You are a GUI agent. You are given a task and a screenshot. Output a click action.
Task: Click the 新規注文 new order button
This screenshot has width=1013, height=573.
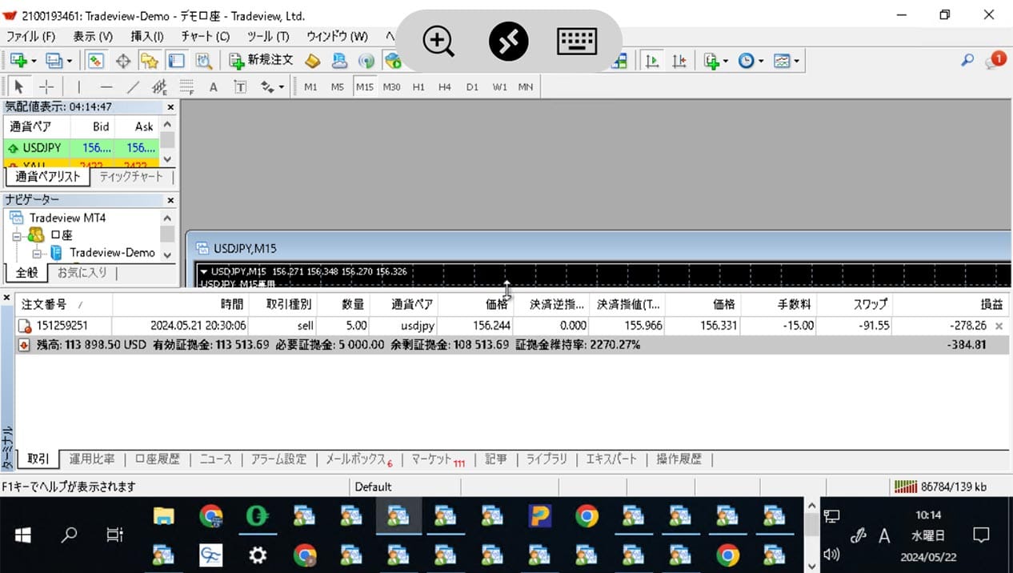(x=262, y=61)
